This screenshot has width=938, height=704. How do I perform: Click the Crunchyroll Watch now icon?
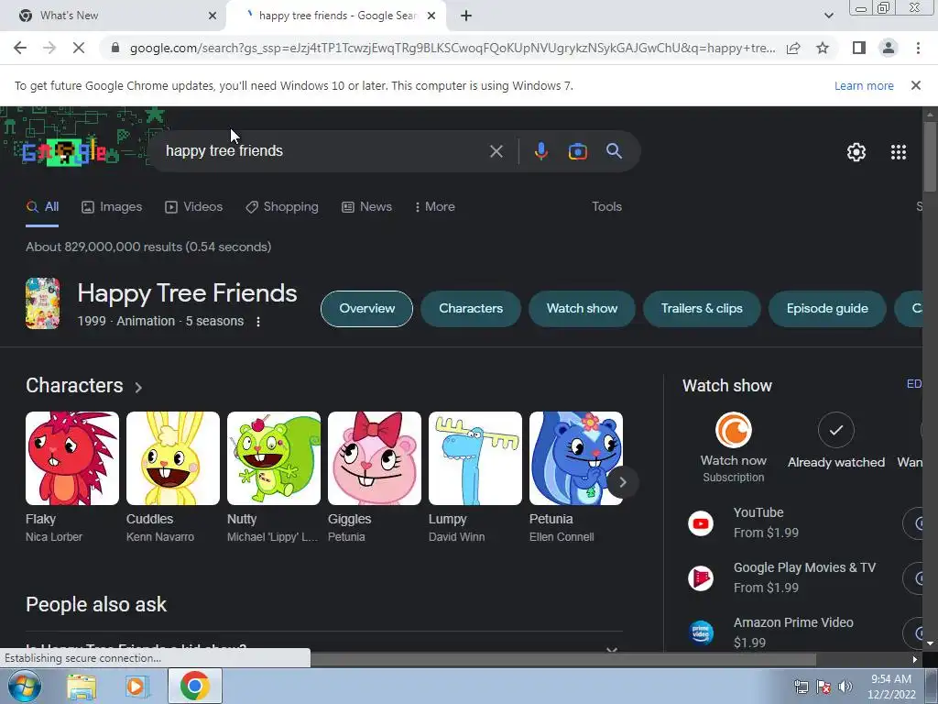pyautogui.click(x=734, y=430)
